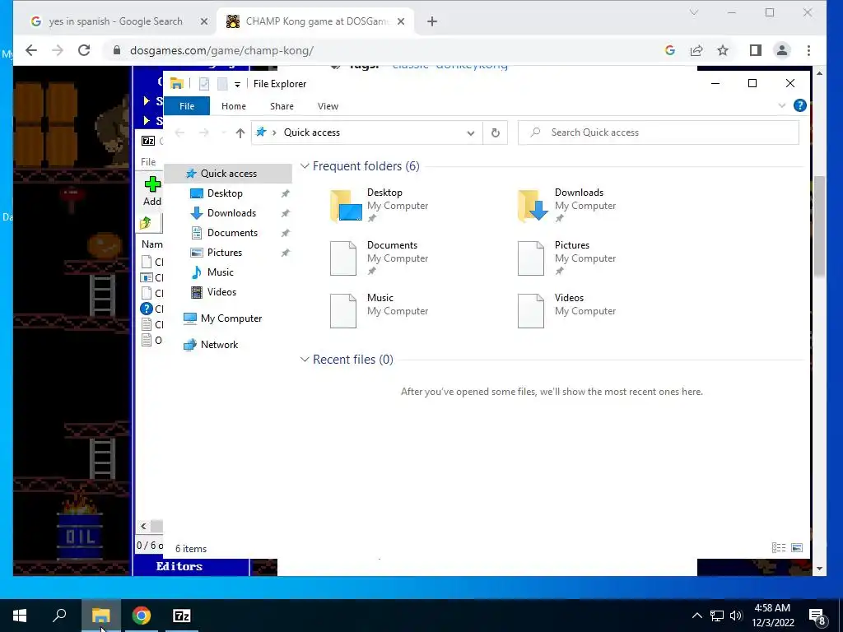843x632 pixels.
Task: Select My Computer in navigation pane
Action: click(x=231, y=318)
